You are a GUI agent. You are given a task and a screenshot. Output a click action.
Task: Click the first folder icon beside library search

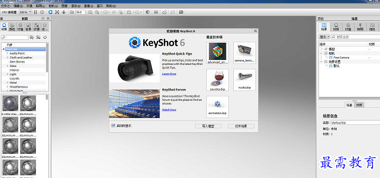(x=32, y=37)
